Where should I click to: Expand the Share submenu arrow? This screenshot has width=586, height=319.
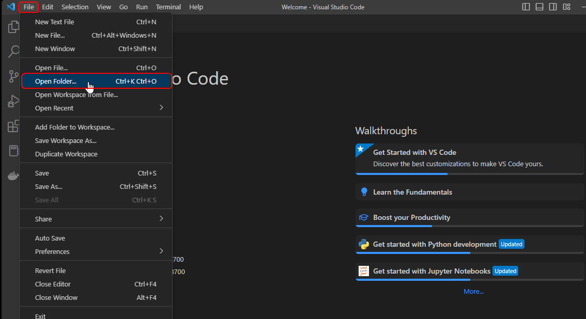click(x=161, y=218)
